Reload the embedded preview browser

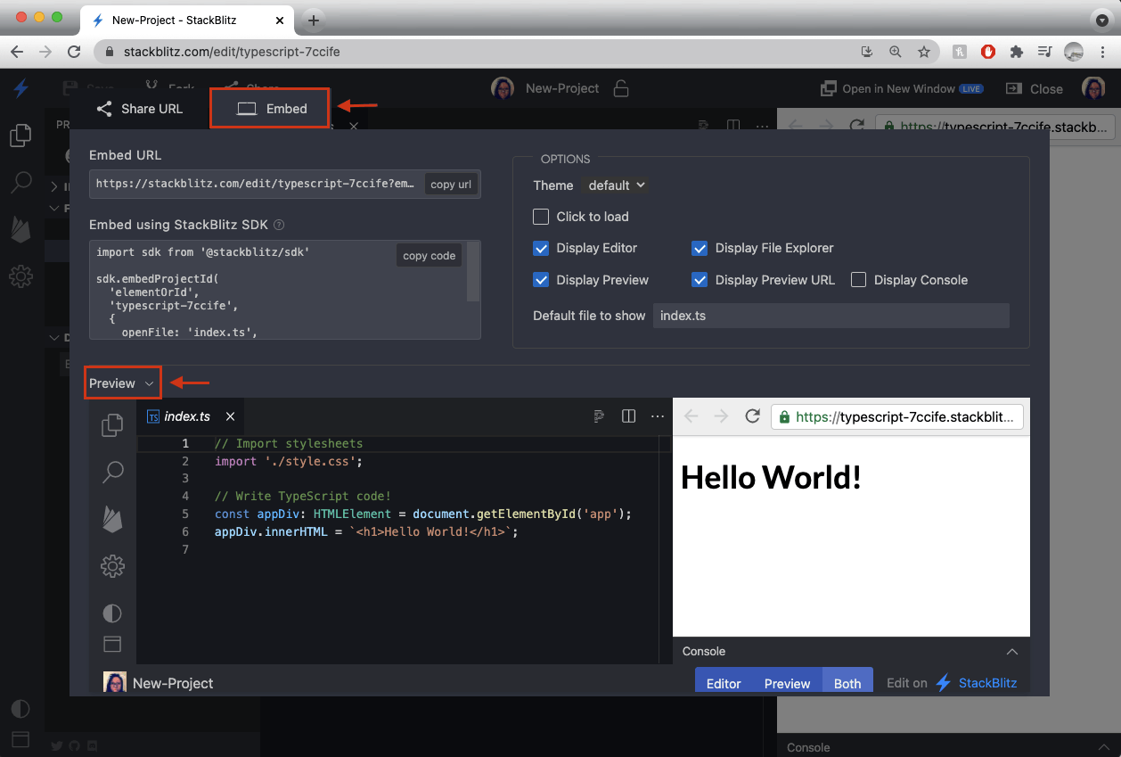click(x=752, y=416)
